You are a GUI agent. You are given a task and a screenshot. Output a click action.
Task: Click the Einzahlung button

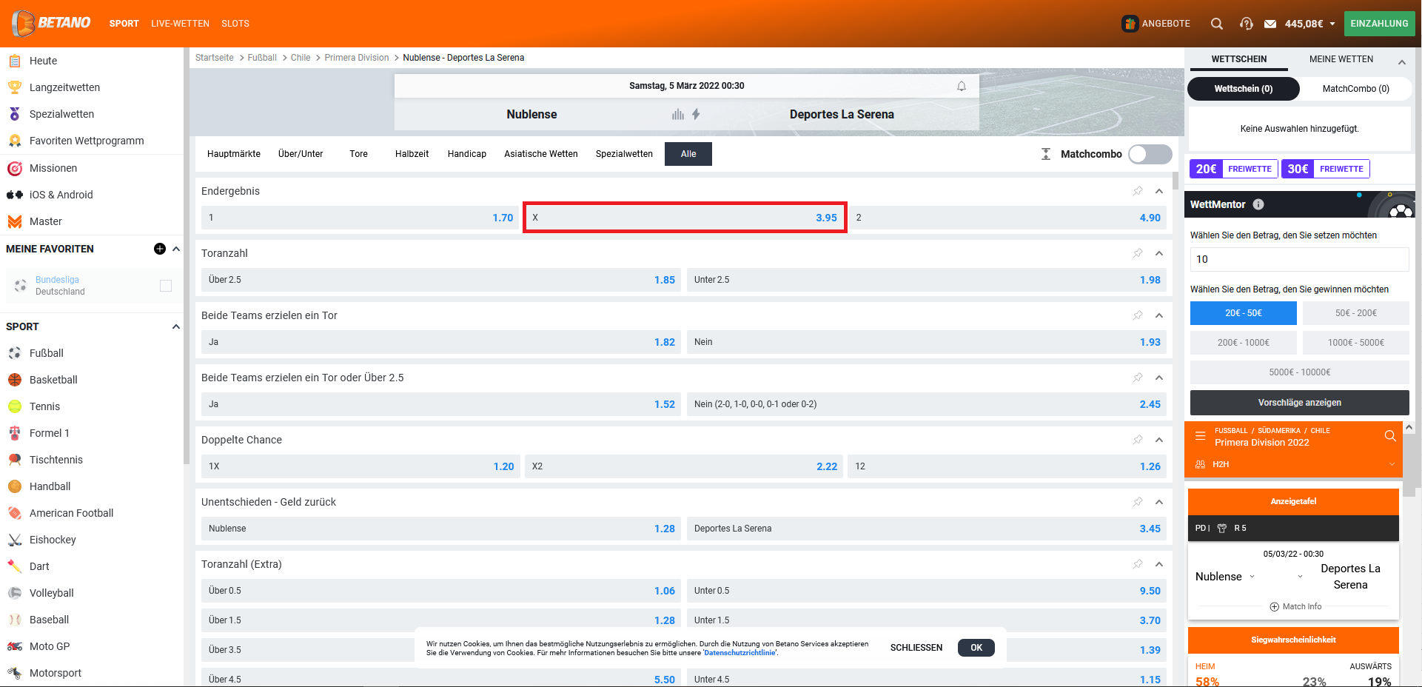click(x=1380, y=24)
